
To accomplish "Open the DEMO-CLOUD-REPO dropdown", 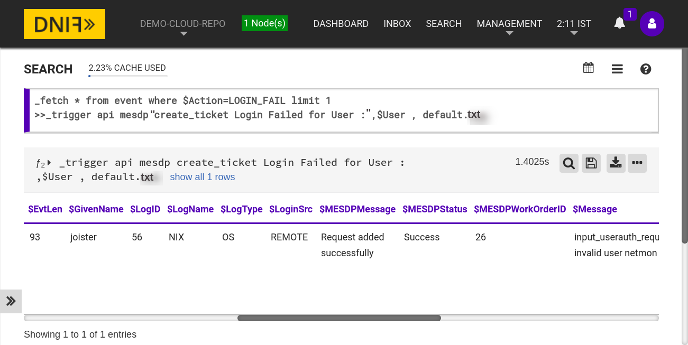I will click(183, 27).
